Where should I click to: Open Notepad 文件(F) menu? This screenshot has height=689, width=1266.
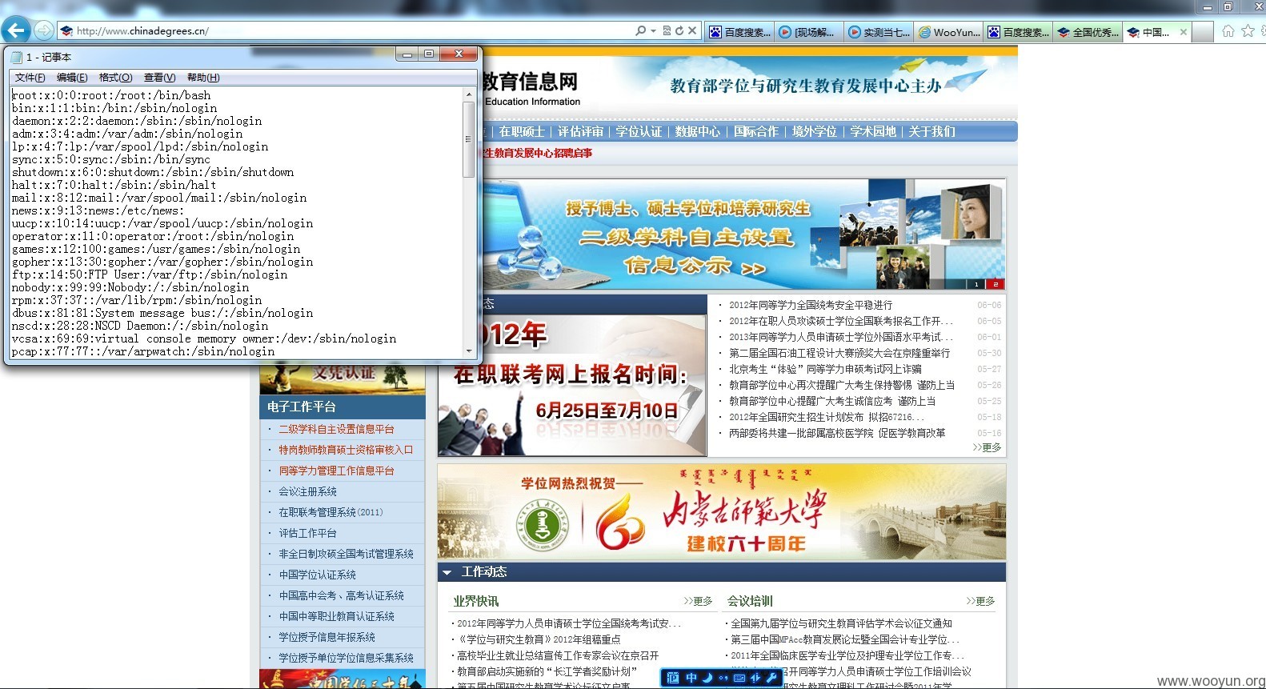pos(30,78)
